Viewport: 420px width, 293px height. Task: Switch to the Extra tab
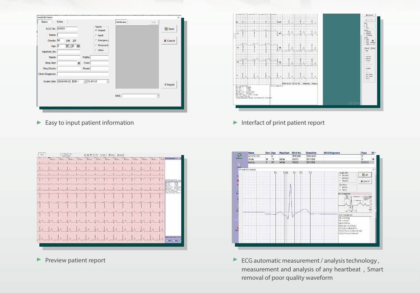point(60,22)
